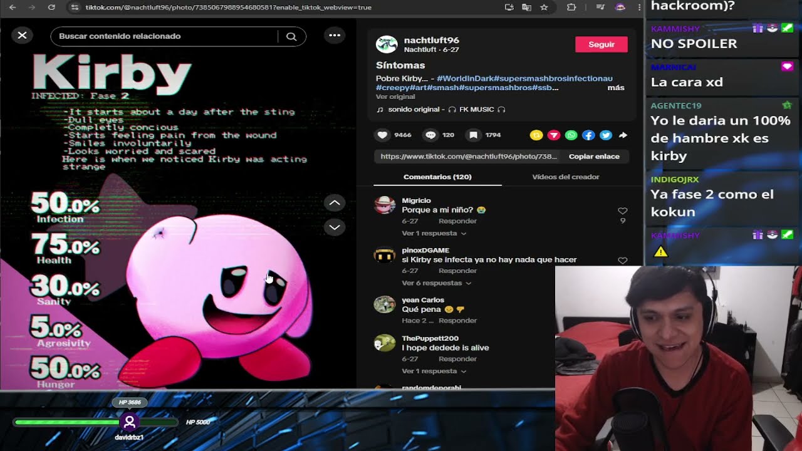Expand 'Ver 1 respuesta' under Migricio's comment
Screen dimensions: 802x451
[434, 233]
